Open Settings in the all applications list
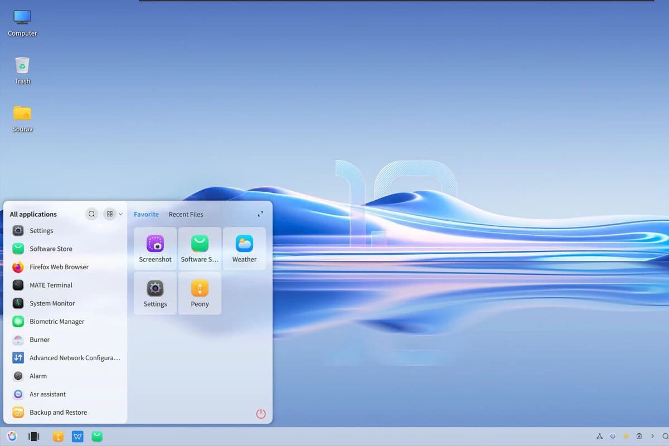The image size is (669, 446). tap(66, 231)
